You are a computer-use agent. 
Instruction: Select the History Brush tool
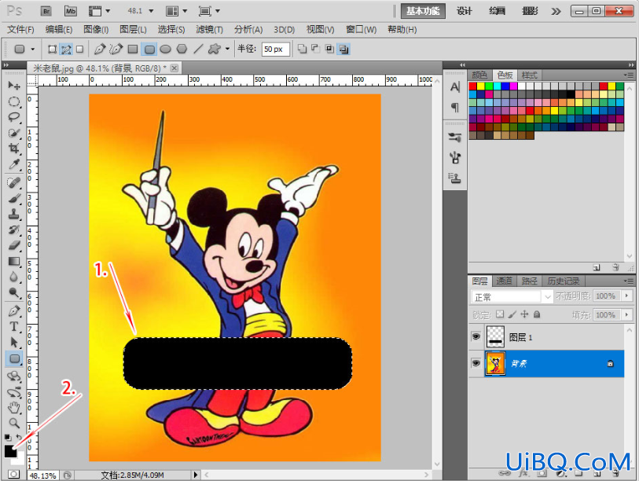coord(14,230)
